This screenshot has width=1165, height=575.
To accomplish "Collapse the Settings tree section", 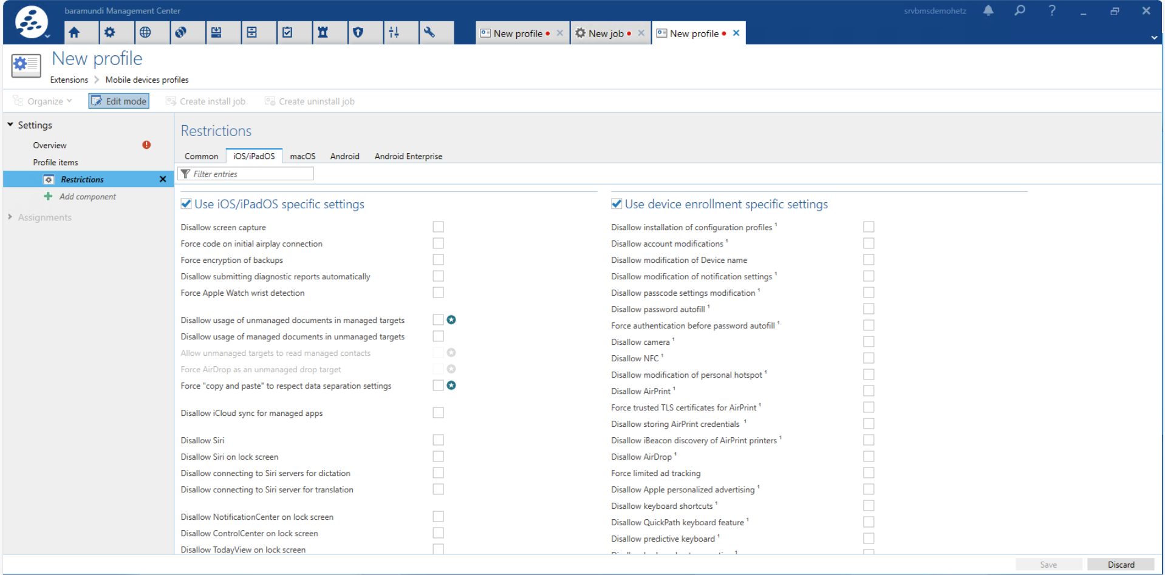I will (10, 124).
